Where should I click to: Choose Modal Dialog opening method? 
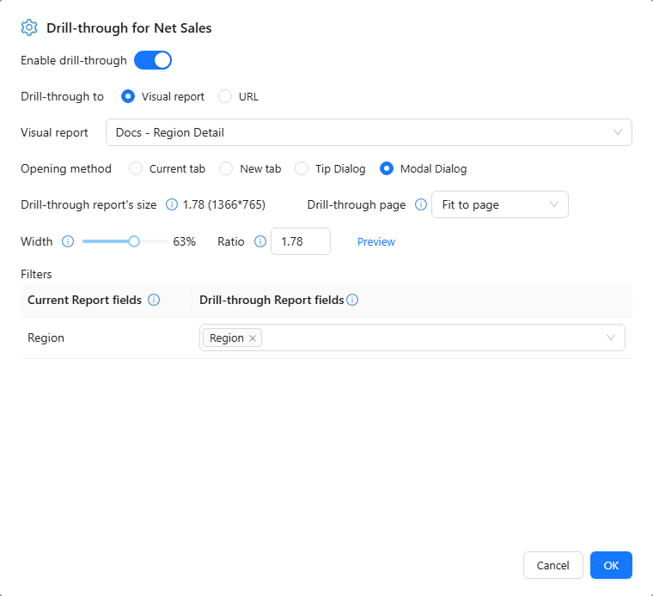[x=387, y=168]
